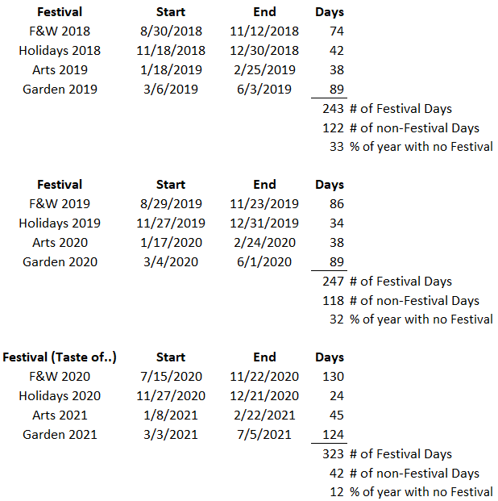Viewport: 498px width, 501px height.
Task: Select the Garden 2019 start date 3/6/2019
Action: point(171,90)
